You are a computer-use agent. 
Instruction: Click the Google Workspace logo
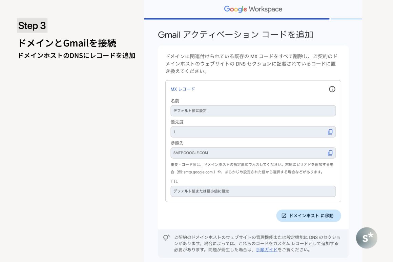(253, 9)
